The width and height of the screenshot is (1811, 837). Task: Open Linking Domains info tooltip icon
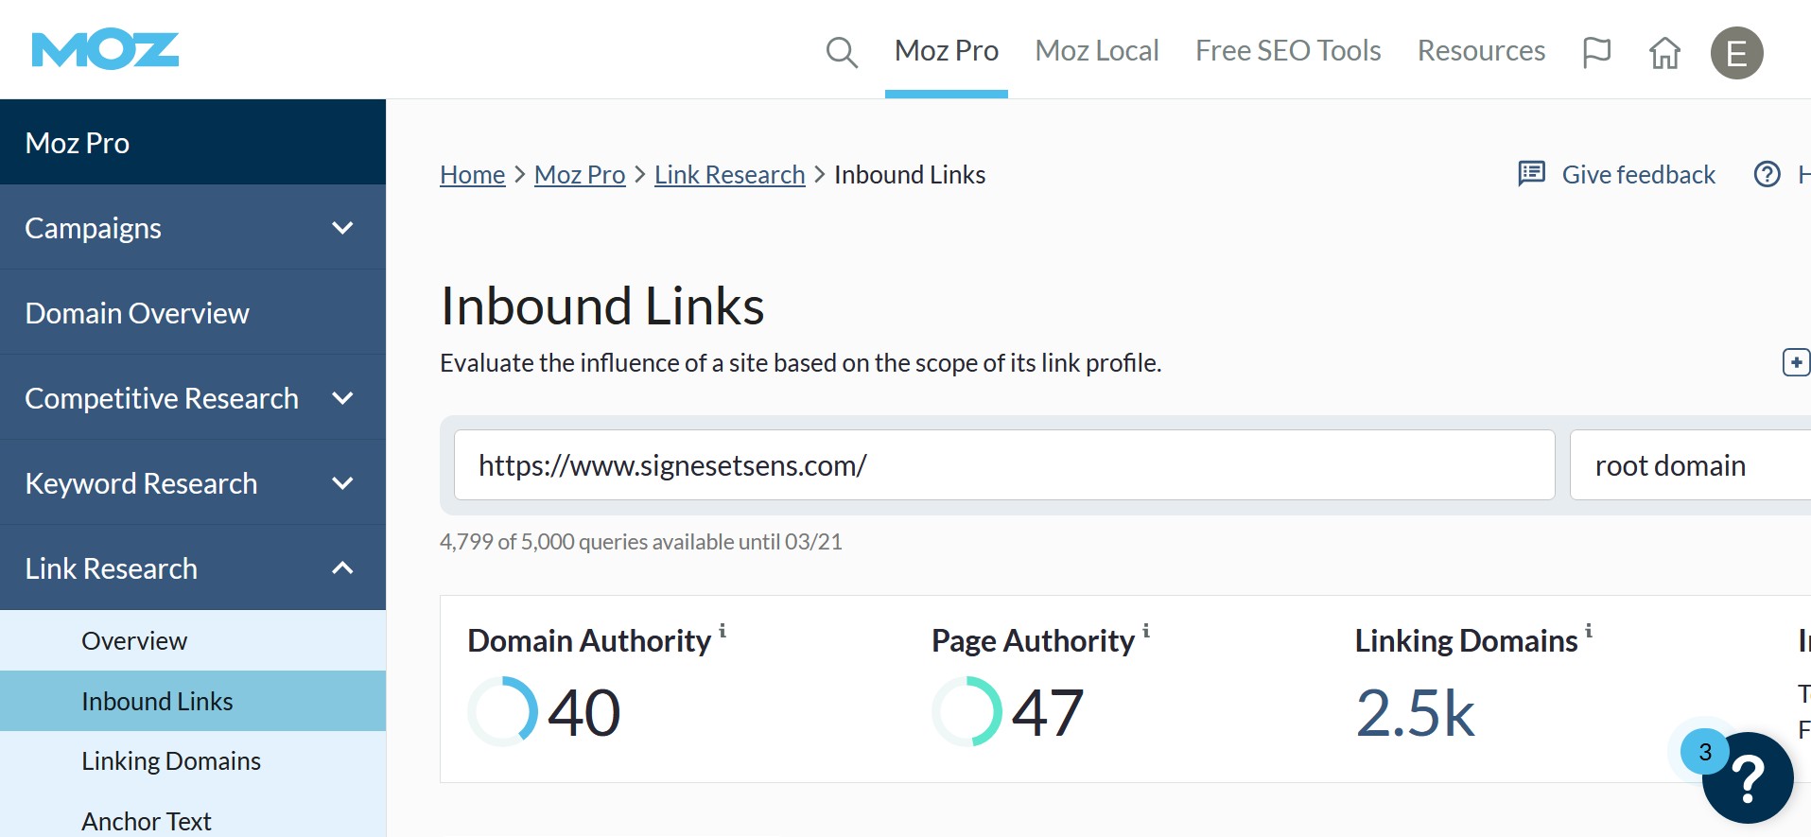point(1589,630)
